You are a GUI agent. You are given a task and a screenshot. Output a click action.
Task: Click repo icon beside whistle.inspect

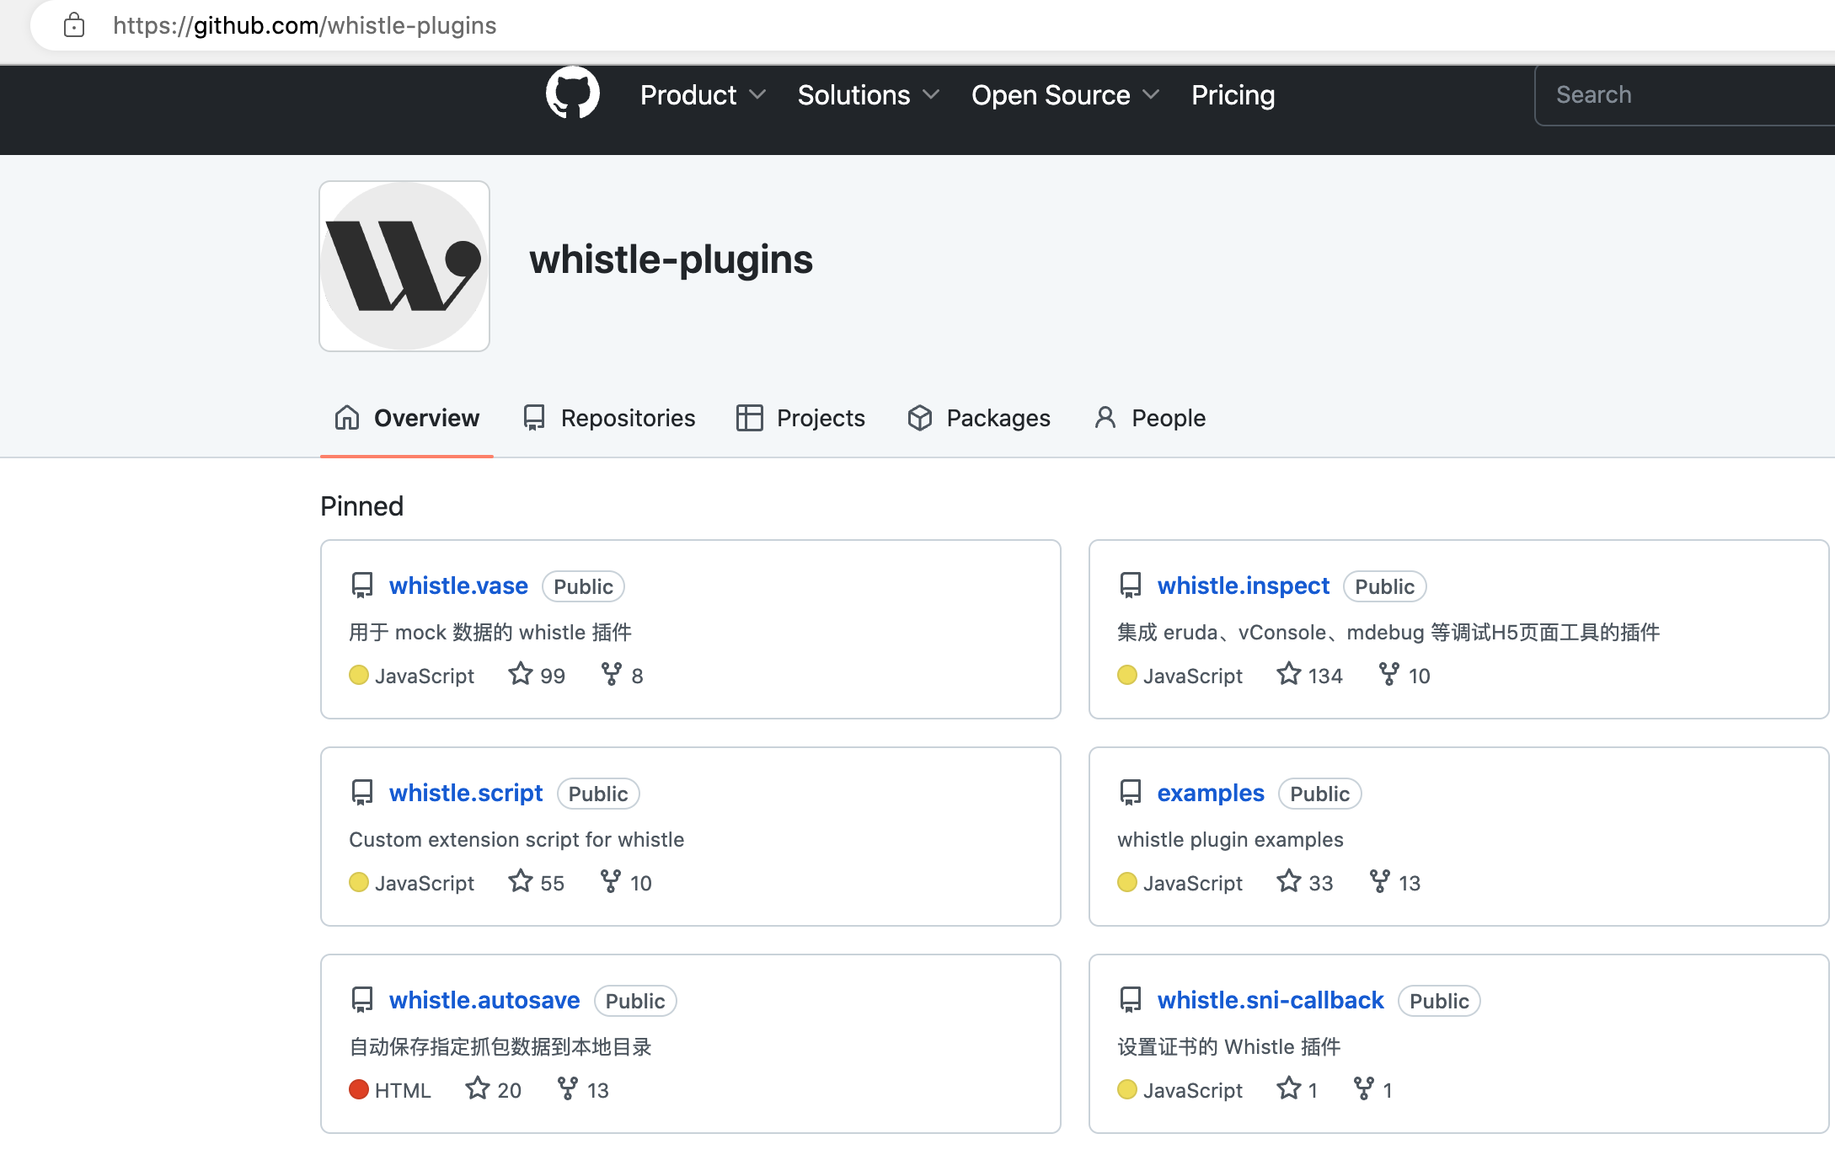click(1131, 585)
